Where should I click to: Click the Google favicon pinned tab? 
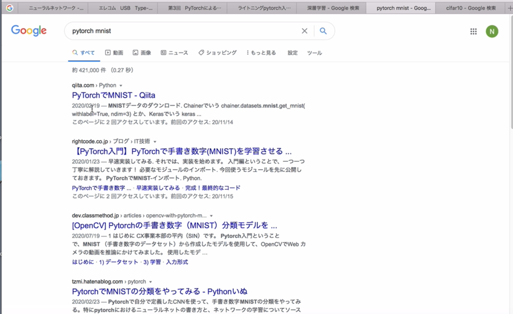(10, 8)
